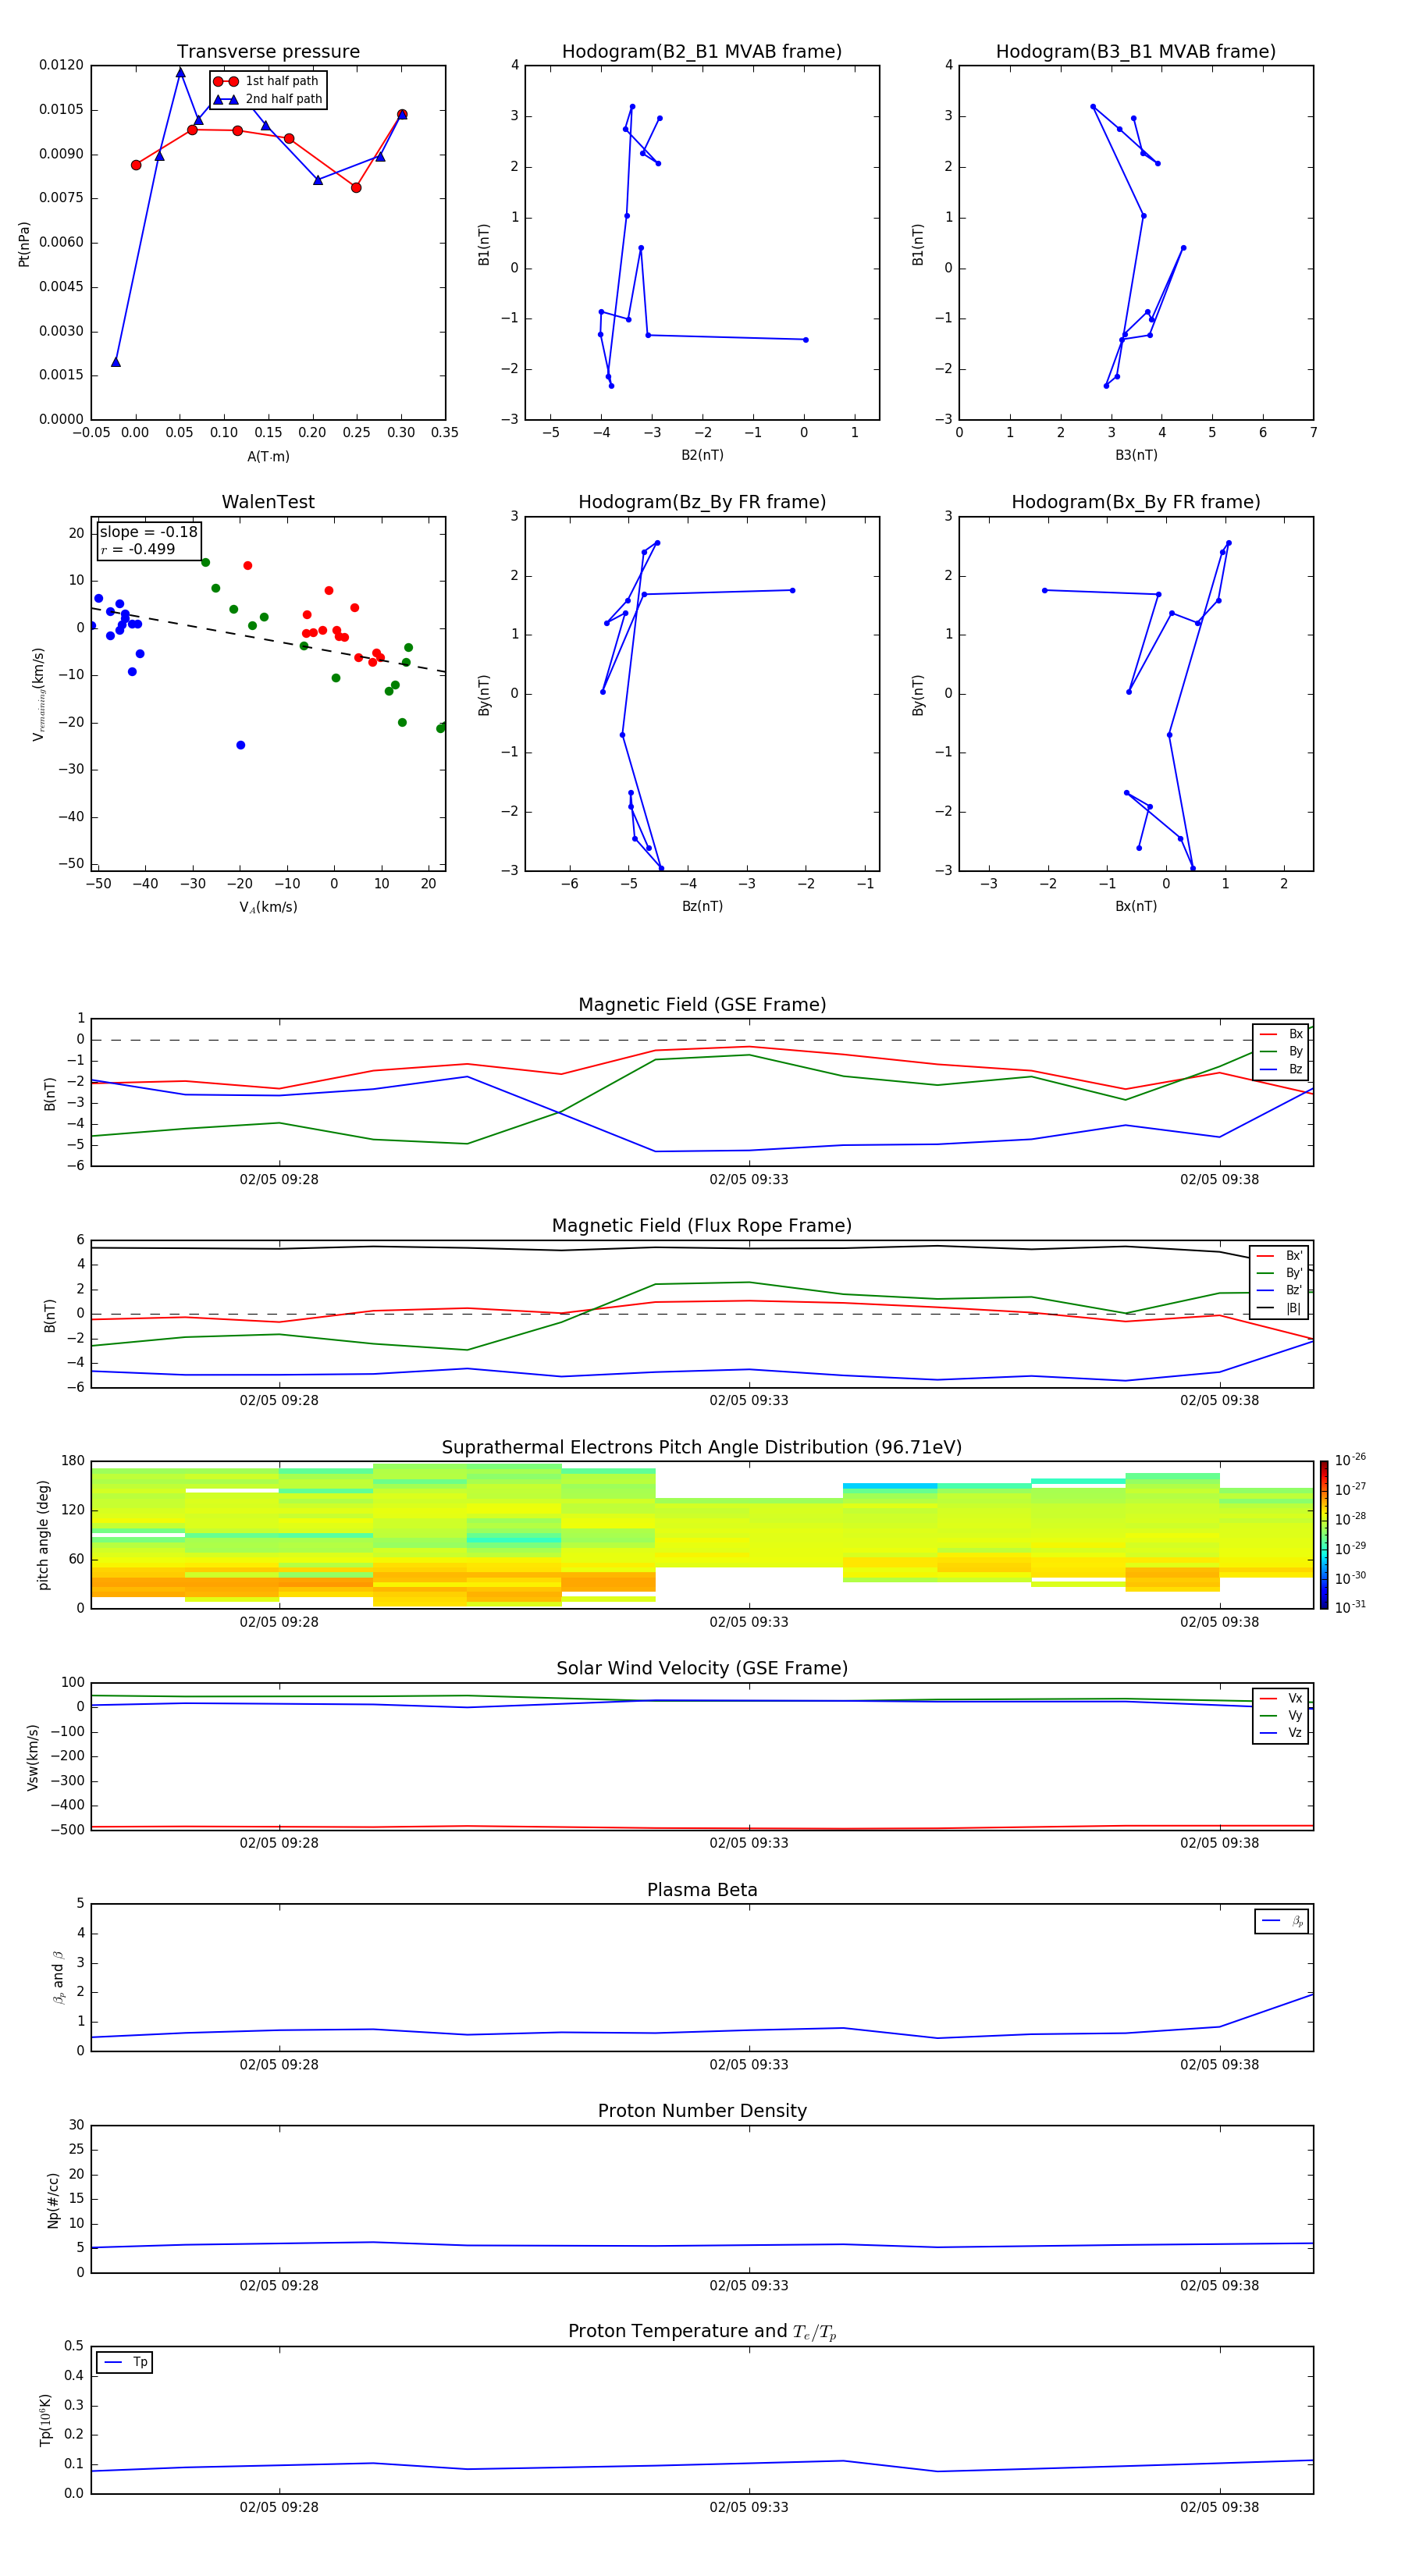Viewport: 1405px width, 2576px height.
Task: Click the 'βp and β' axis label
Action: 58,1978
